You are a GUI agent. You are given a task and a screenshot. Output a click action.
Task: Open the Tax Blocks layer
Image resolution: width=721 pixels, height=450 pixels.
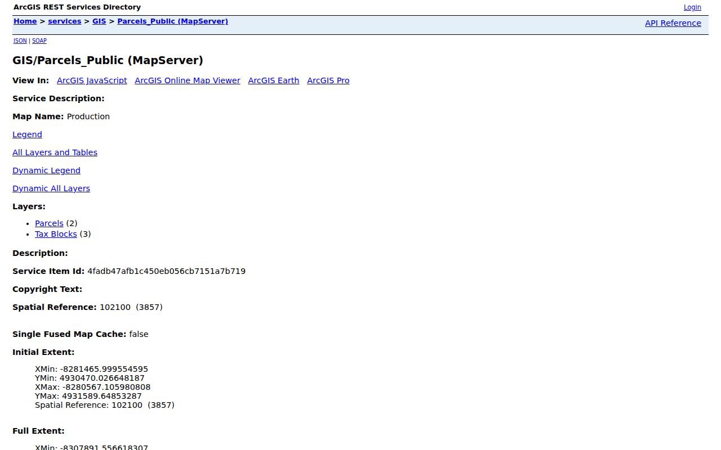point(56,234)
